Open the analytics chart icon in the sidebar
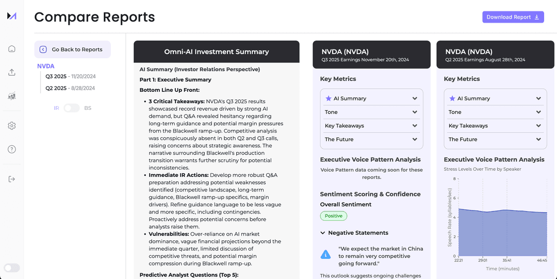 pyautogui.click(x=12, y=96)
